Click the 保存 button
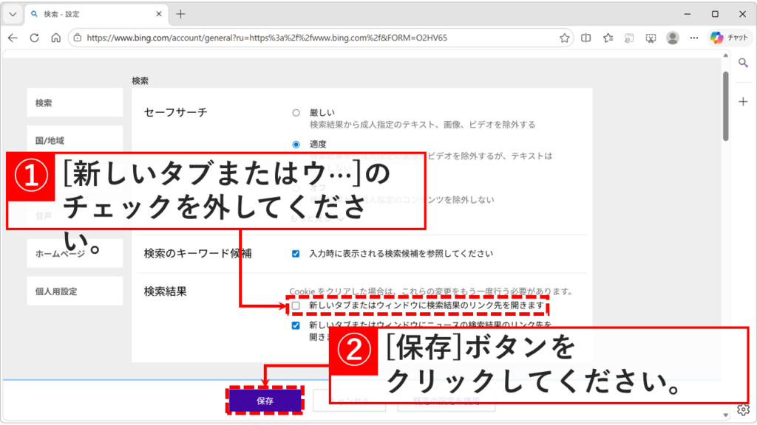 265,401
